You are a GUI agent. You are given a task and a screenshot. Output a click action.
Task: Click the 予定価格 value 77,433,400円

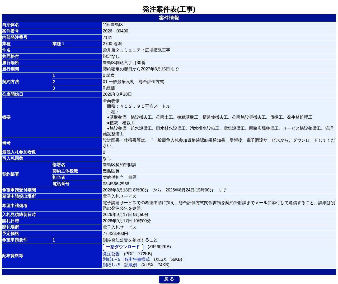pos(115,234)
